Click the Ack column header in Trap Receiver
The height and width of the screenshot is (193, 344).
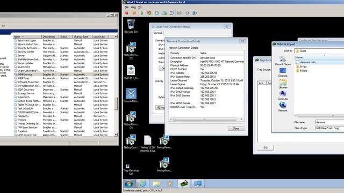tap(261, 83)
